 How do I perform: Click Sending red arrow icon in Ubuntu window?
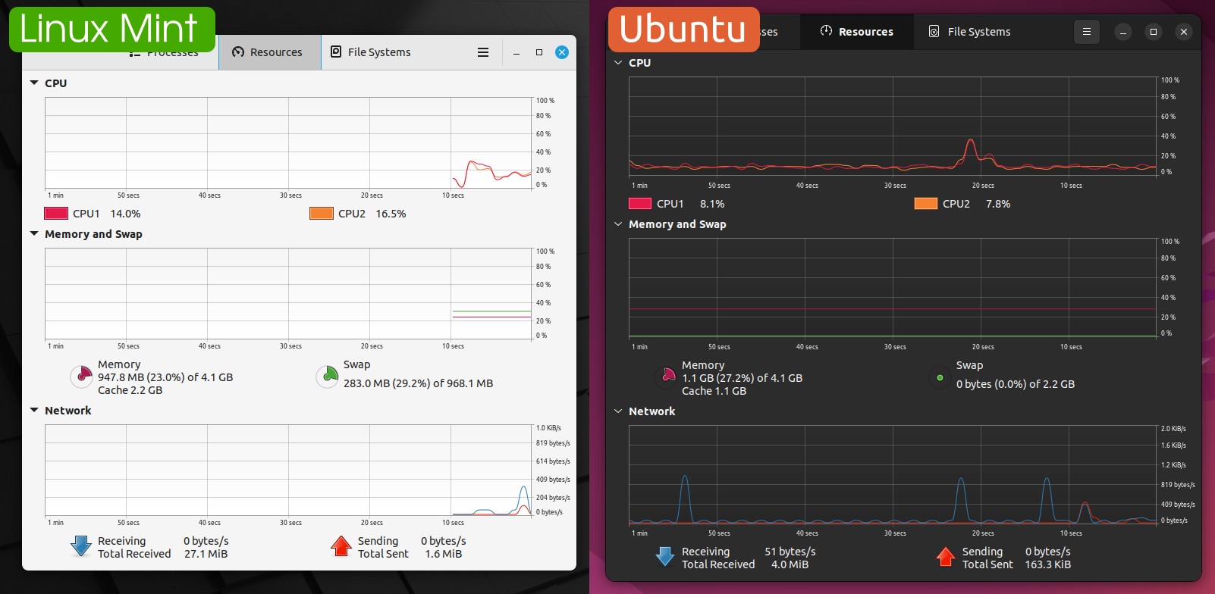click(x=946, y=557)
